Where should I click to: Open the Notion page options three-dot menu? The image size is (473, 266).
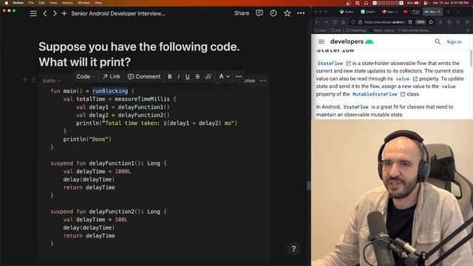coord(301,13)
